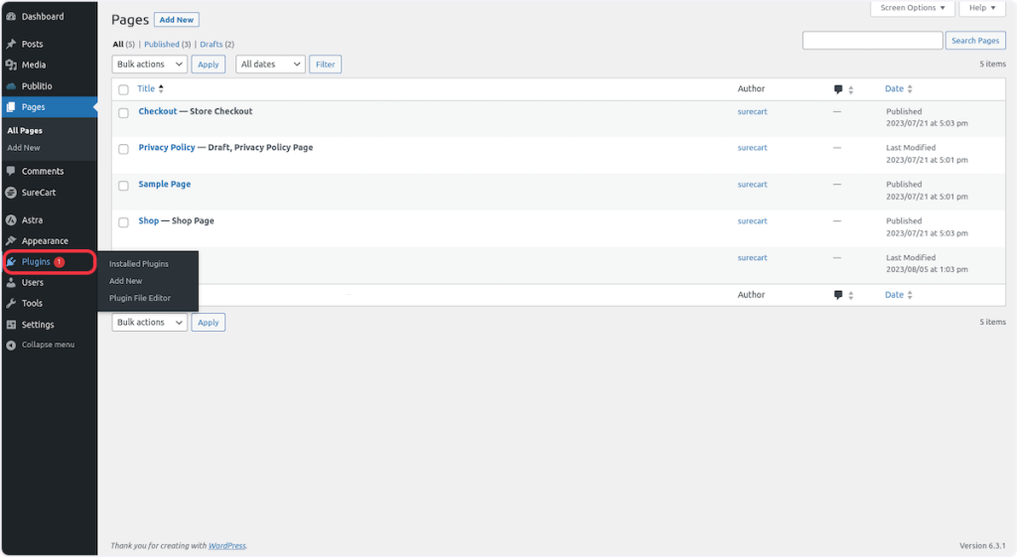The image size is (1017, 557).
Task: Open Comments via the speech bubble icon
Action: tap(11, 171)
